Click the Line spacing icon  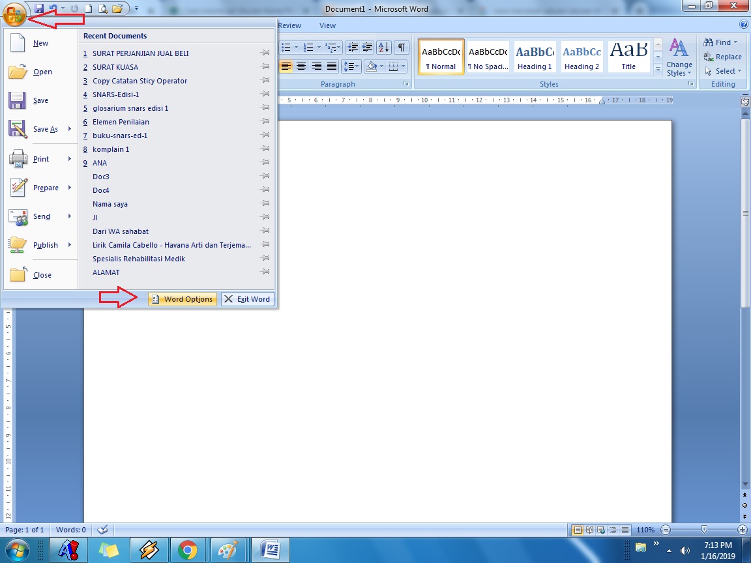349,66
